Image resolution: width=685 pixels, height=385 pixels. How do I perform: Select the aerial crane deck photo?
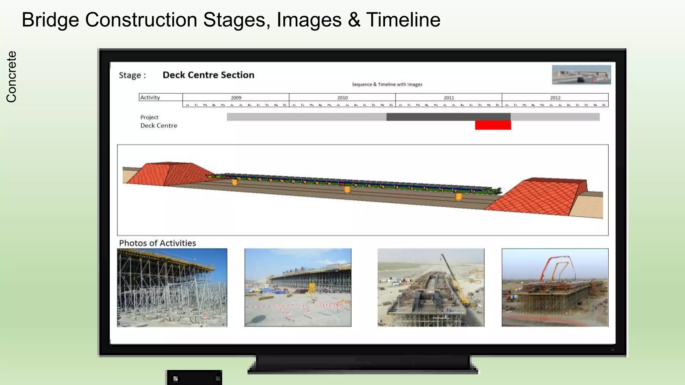click(431, 287)
